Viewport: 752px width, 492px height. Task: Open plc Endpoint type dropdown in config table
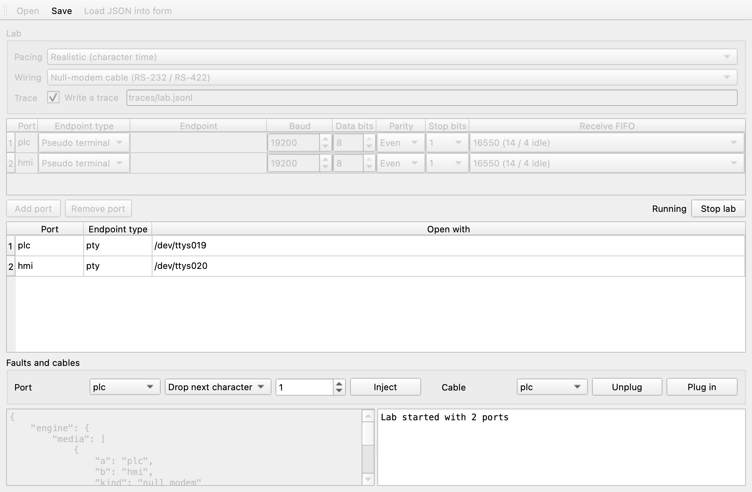[x=84, y=142]
